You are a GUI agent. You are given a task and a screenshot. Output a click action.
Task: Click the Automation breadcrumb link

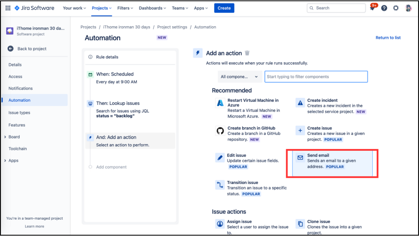click(x=205, y=27)
